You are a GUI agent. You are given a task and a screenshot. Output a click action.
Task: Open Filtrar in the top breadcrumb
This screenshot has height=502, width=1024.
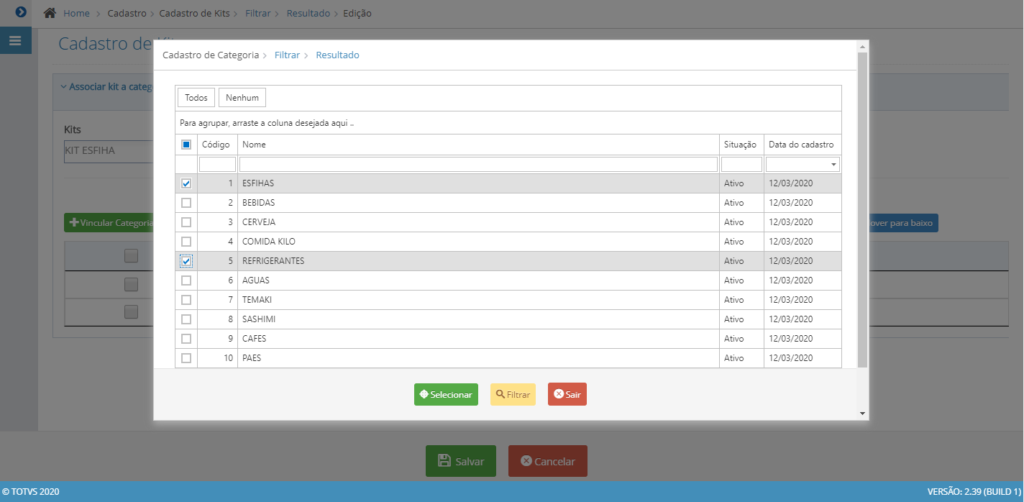[257, 13]
